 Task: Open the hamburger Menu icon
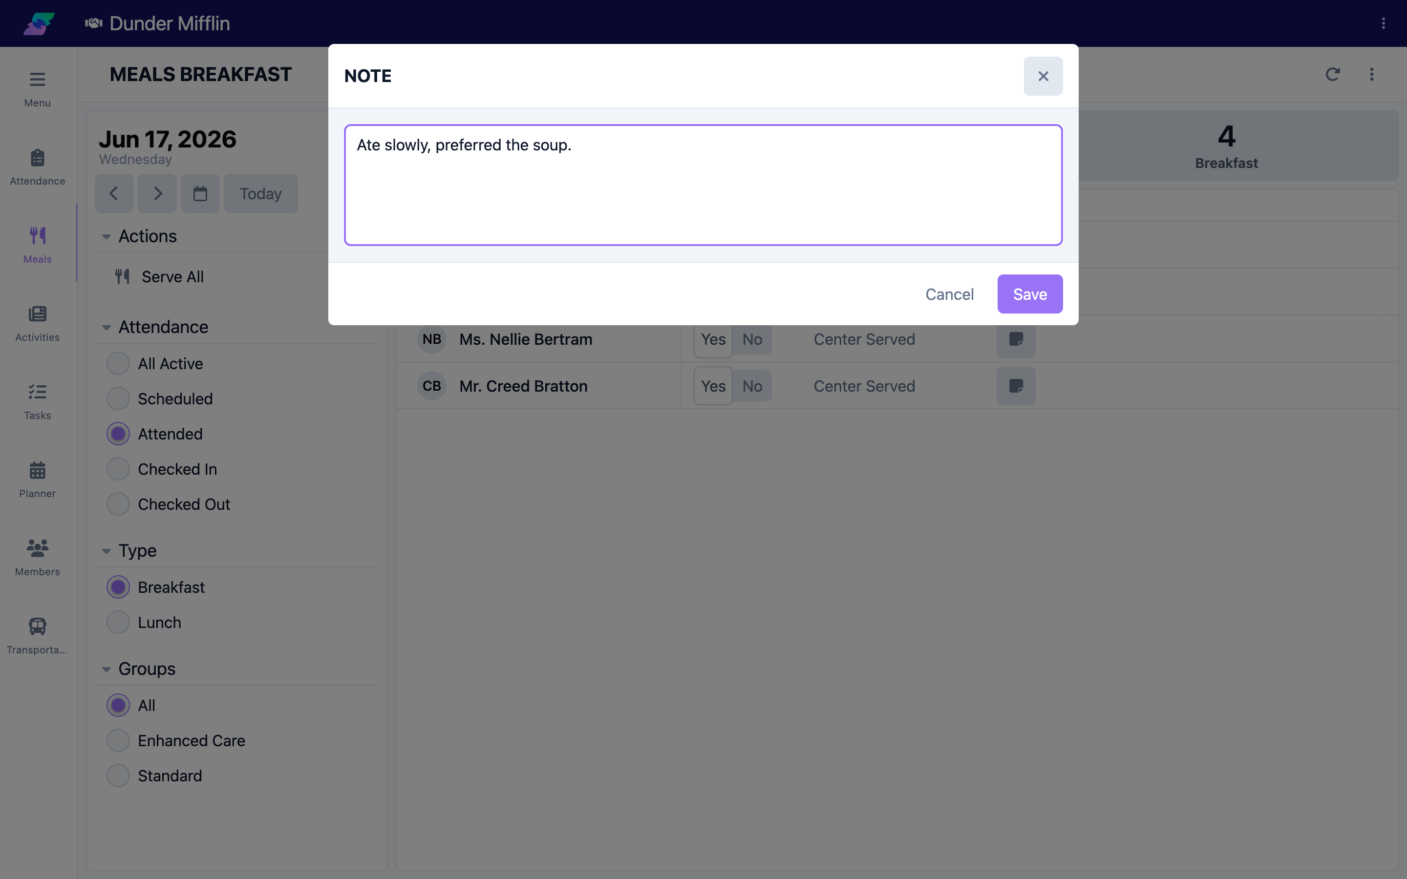coord(37,89)
